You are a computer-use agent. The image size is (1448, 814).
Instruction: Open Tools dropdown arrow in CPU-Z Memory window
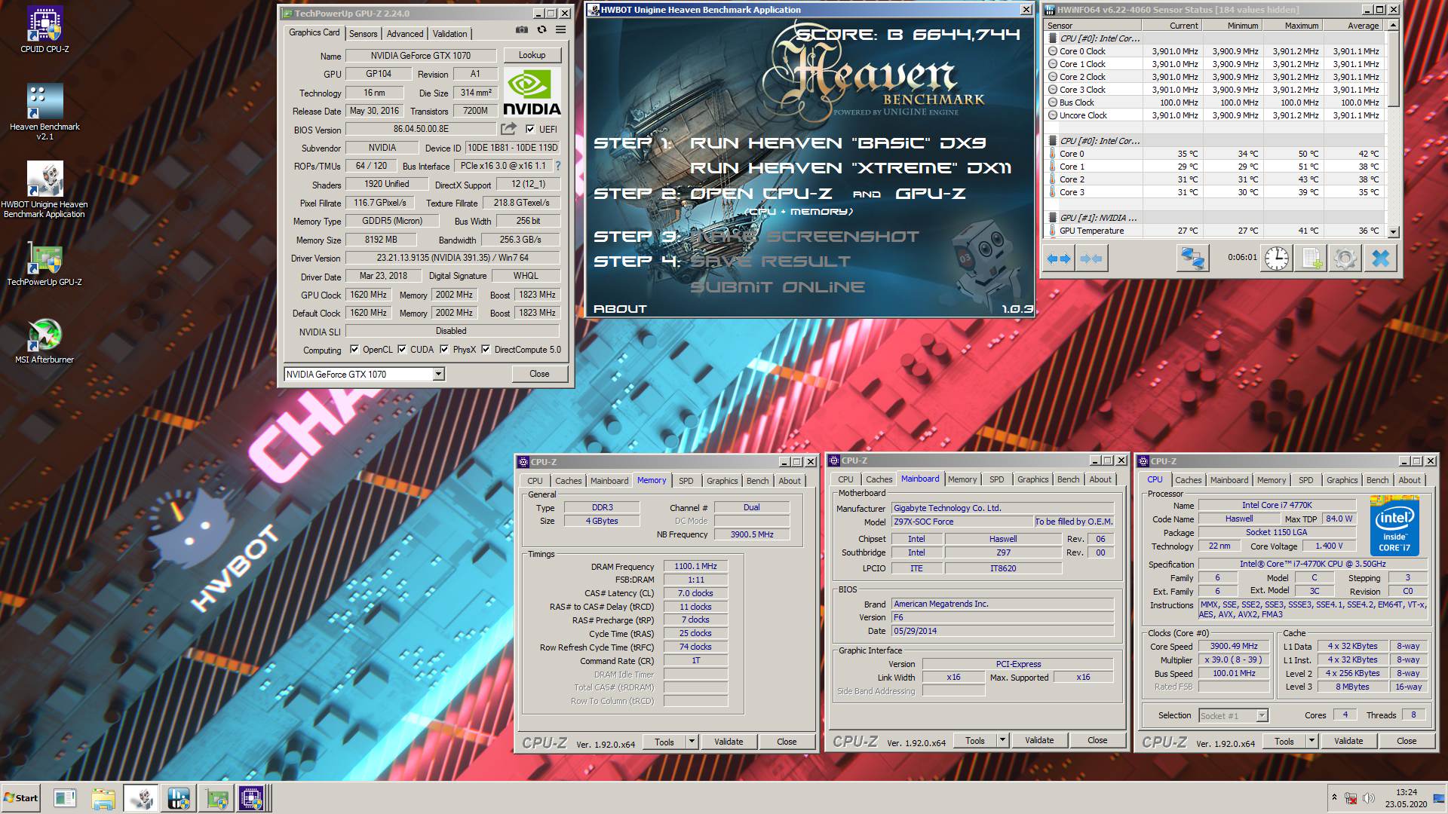click(691, 742)
